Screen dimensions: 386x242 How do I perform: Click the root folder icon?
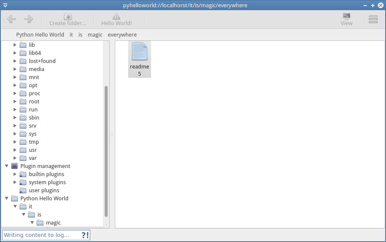[23, 102]
